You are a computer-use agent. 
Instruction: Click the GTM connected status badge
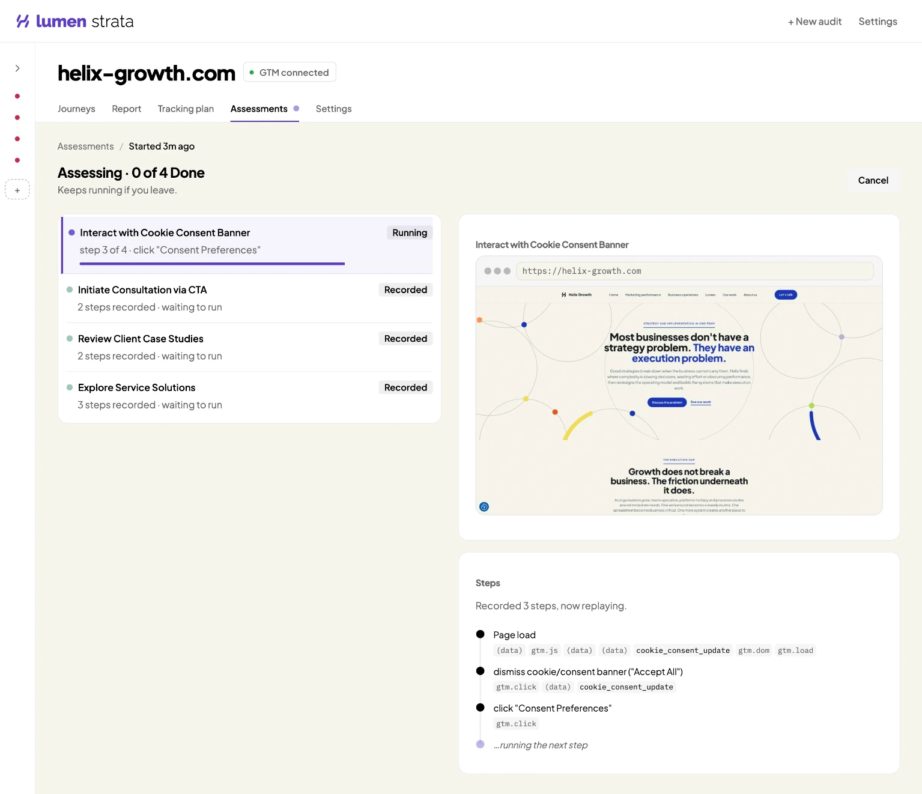290,72
